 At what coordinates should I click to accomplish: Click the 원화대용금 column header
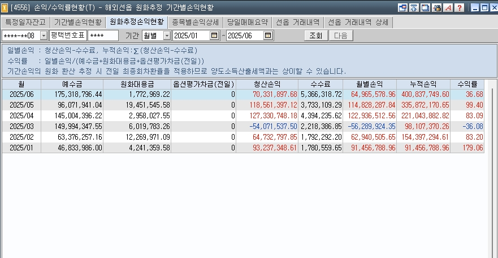pos(137,84)
